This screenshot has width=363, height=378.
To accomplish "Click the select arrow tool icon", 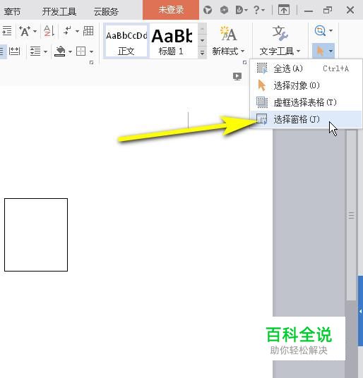I will [x=320, y=51].
